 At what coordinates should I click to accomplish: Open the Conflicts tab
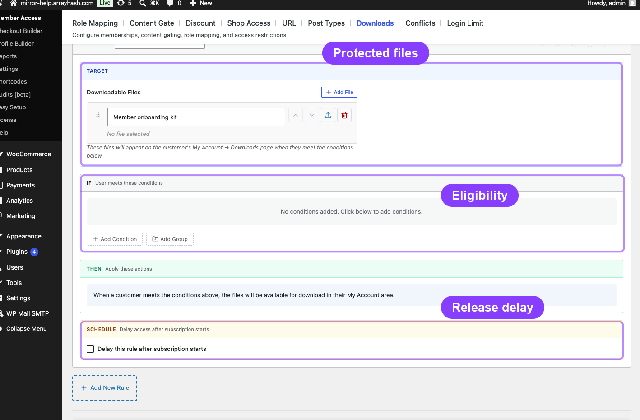click(420, 23)
